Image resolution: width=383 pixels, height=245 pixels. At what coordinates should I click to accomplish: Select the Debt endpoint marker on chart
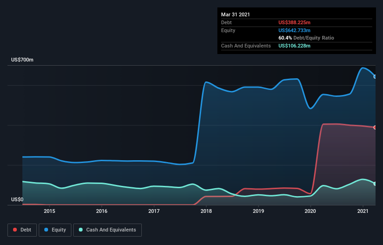[375, 127]
